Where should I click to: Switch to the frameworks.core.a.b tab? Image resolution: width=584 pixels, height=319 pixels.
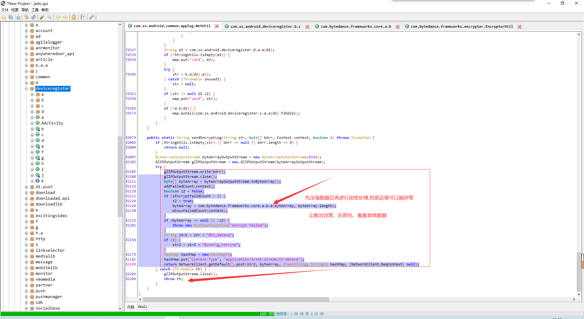[x=356, y=26]
